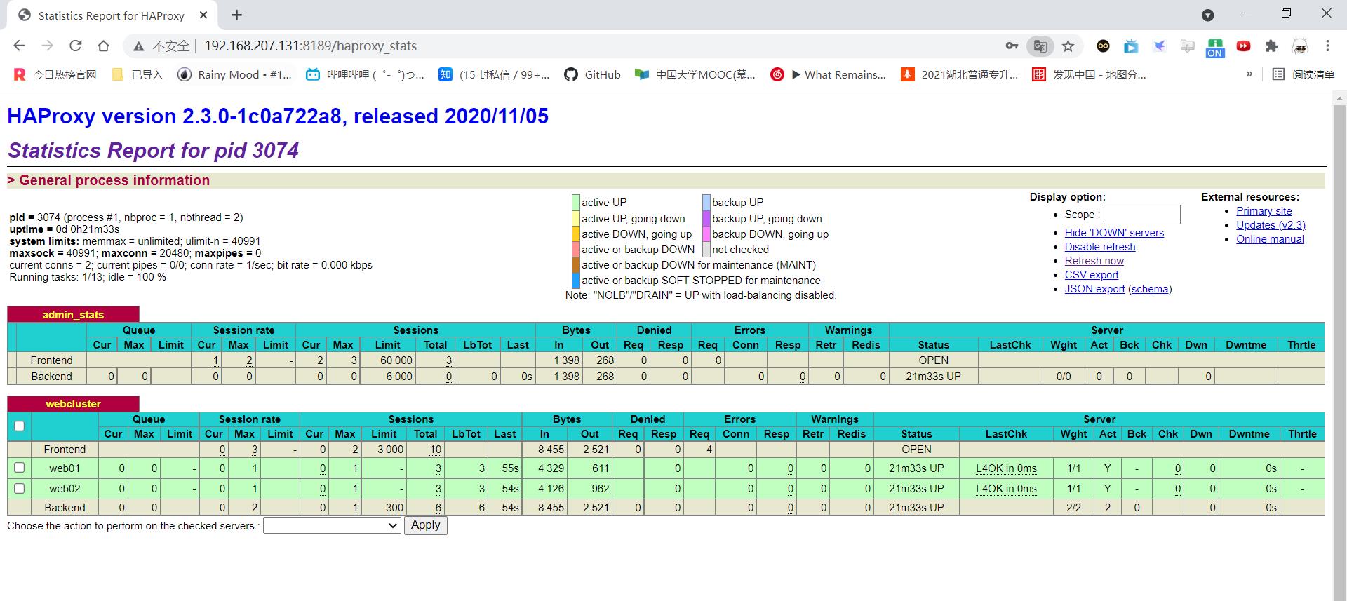Open the server action dropdown

(331, 525)
